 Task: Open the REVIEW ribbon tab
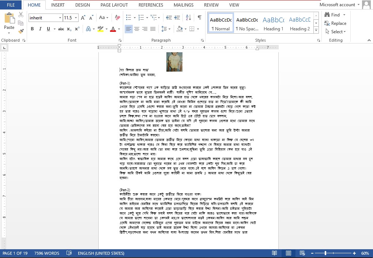pos(211,5)
